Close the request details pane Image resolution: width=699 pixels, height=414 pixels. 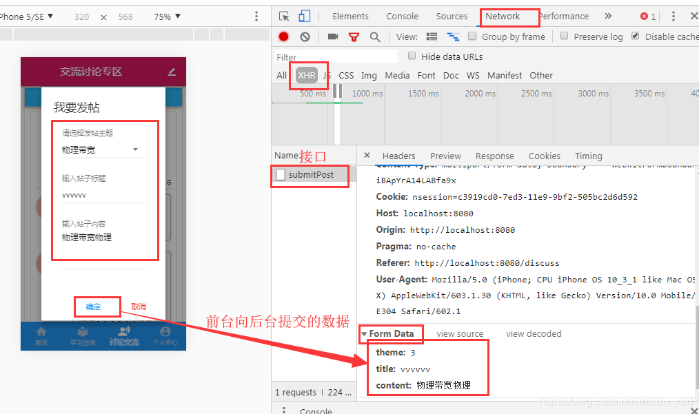click(367, 155)
